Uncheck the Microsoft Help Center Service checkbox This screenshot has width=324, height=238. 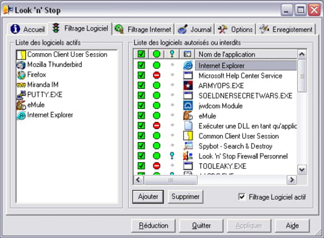(x=141, y=75)
